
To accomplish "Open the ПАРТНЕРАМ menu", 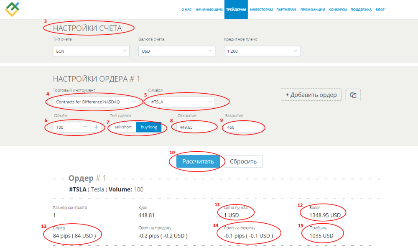I will [x=286, y=10].
